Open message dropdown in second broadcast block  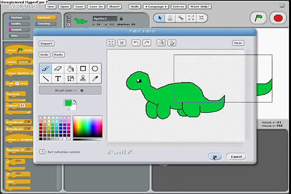28,129
